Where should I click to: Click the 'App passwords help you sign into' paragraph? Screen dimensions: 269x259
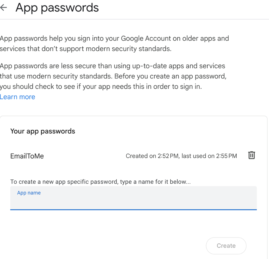(114, 39)
